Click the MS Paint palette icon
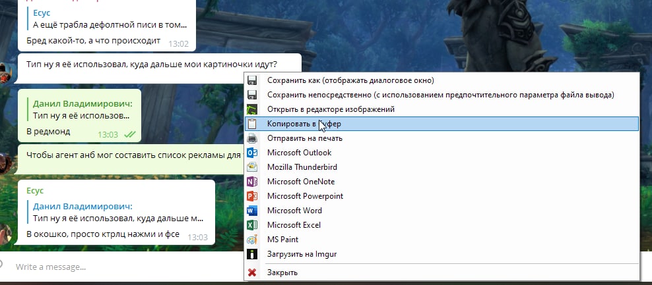Image resolution: width=652 pixels, height=285 pixels. click(252, 240)
